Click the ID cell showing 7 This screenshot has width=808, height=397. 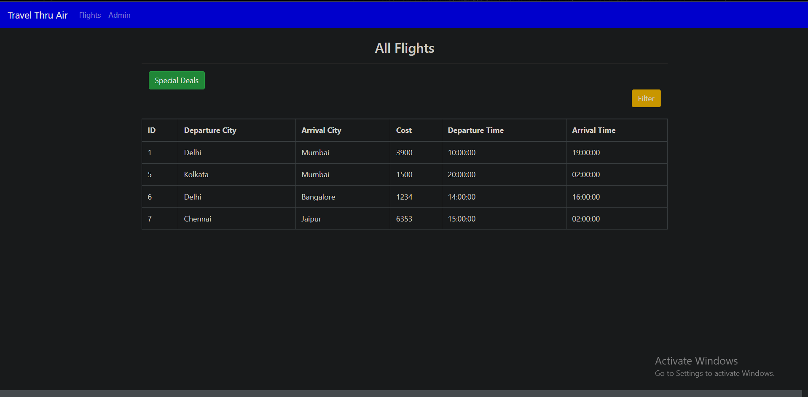[x=160, y=219]
